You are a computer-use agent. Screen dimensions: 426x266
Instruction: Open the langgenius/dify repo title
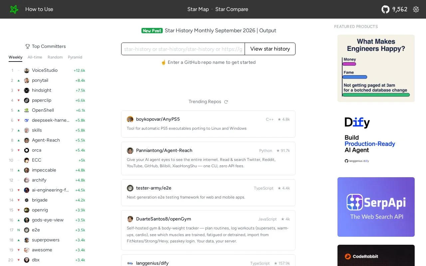pyautogui.click(x=152, y=263)
